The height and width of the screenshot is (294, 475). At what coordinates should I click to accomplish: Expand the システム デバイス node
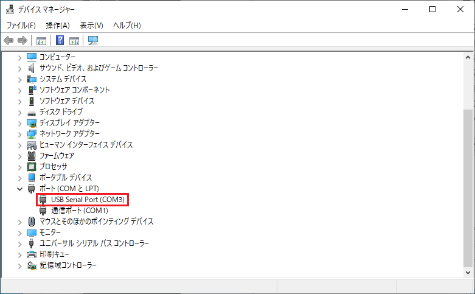[19, 79]
